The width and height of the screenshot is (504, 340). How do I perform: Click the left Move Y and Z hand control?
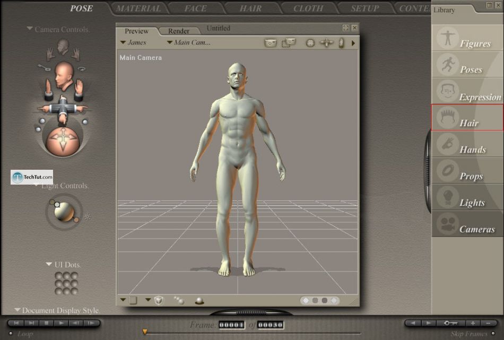click(x=48, y=91)
